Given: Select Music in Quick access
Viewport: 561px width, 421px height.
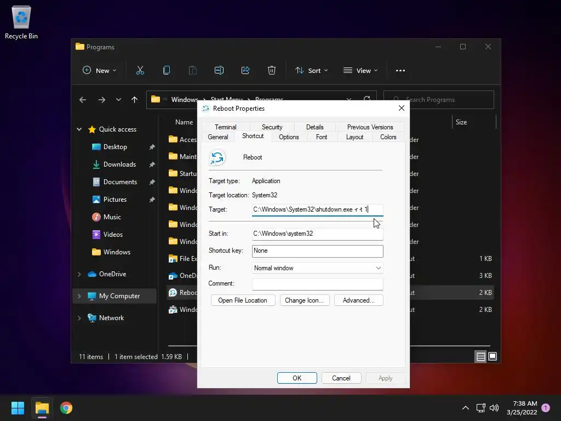Looking at the screenshot, I should pos(112,217).
